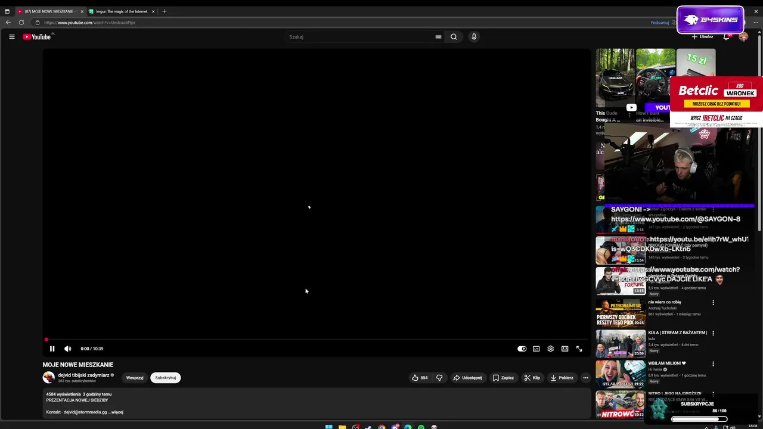Screen dimensions: 763x429
Task: Click the video progress bar
Action: pyautogui.click(x=317, y=340)
